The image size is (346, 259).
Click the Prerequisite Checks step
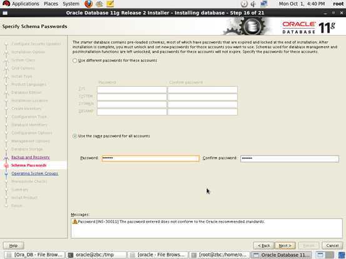(29, 182)
